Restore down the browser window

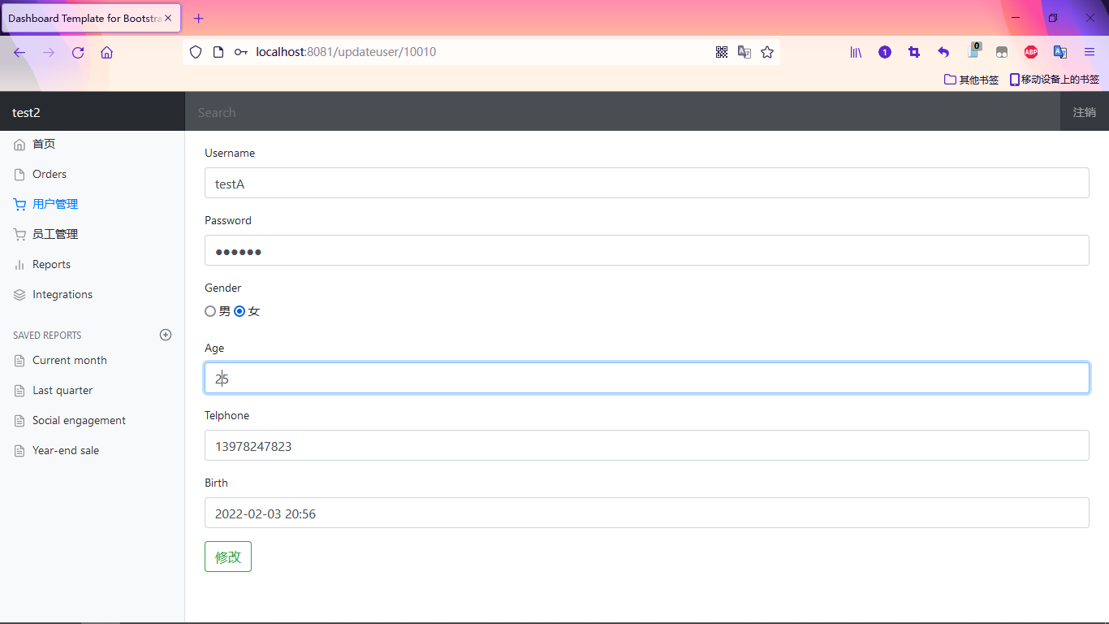[x=1053, y=18]
